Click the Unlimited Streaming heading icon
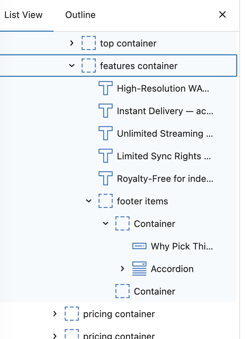Screen dimensions: 245x339 click(105, 134)
